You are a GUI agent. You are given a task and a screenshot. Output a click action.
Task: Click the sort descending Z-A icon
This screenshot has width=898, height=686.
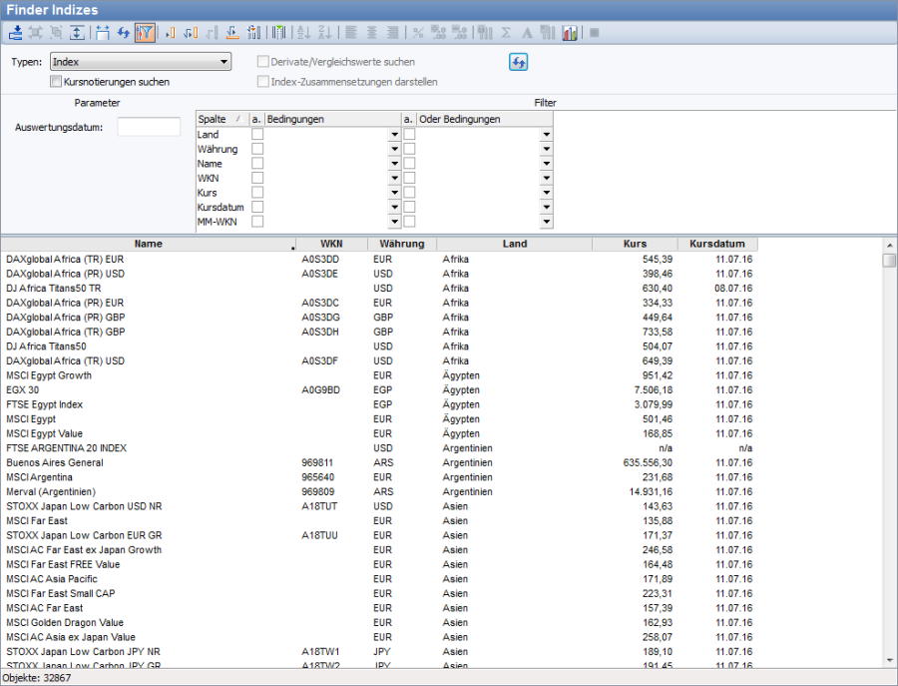(327, 33)
